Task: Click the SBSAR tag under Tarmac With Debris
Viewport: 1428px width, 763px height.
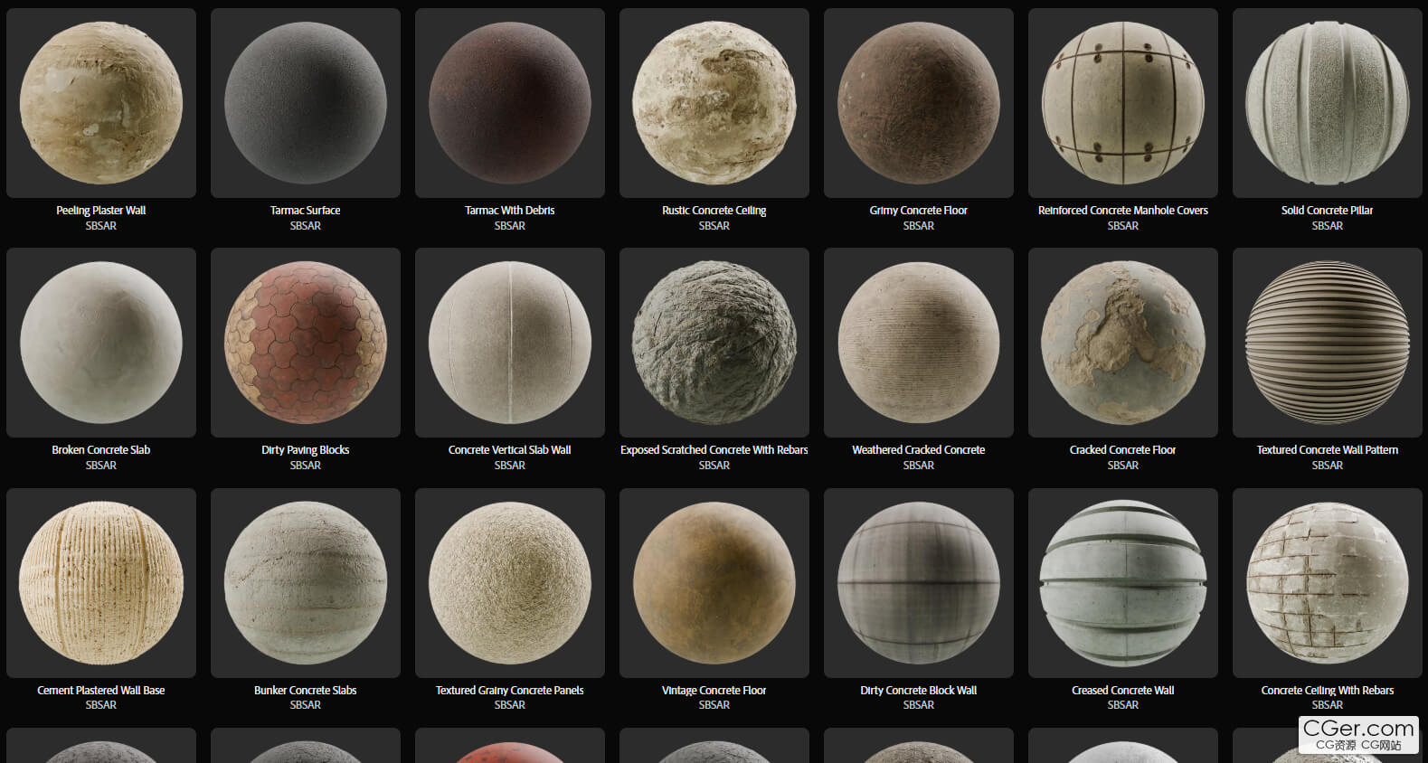Action: pyautogui.click(x=510, y=226)
